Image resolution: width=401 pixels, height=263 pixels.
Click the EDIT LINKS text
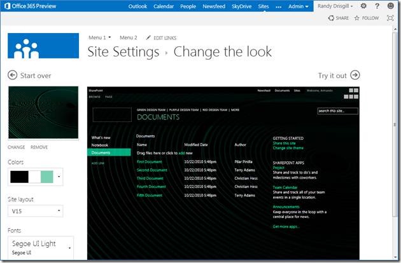pyautogui.click(x=165, y=38)
